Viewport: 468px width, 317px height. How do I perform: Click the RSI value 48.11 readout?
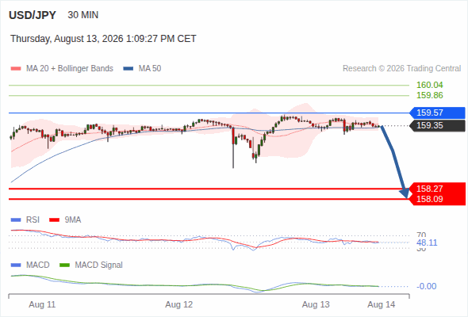pyautogui.click(x=427, y=243)
